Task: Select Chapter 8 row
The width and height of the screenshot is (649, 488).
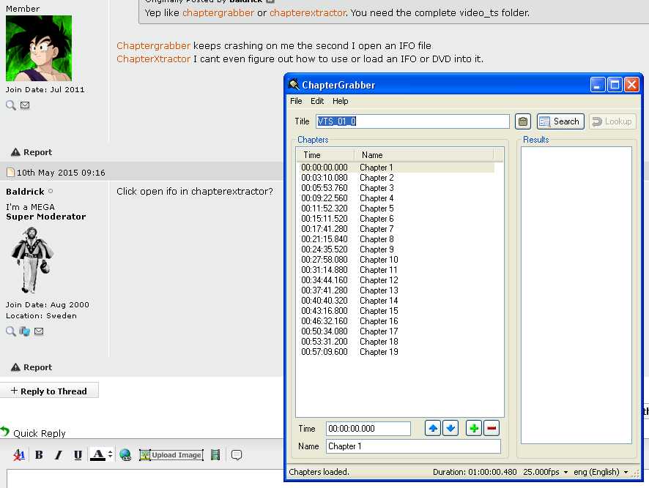Action: [x=396, y=239]
